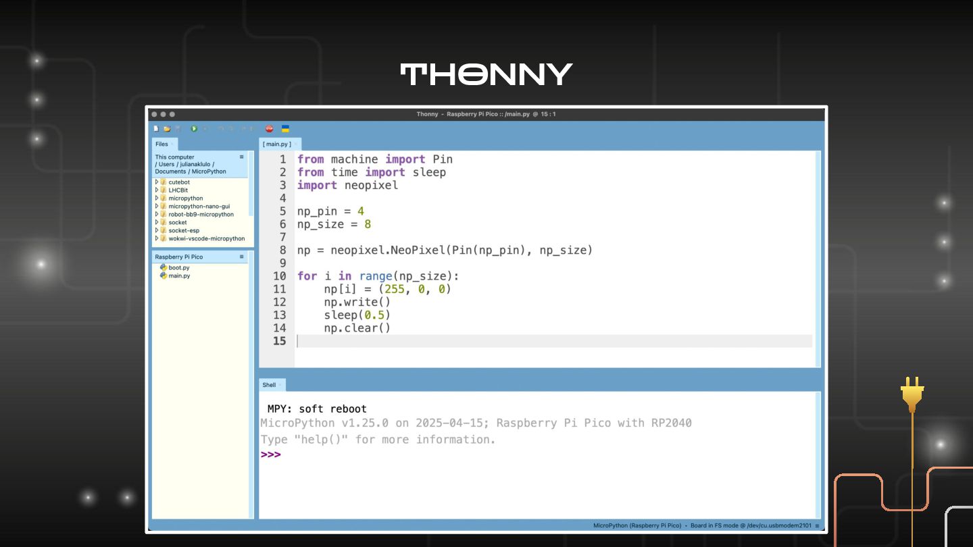The image size is (973, 547).
Task: Click the Raspberry Pi Pico panel header
Action: (x=200, y=257)
